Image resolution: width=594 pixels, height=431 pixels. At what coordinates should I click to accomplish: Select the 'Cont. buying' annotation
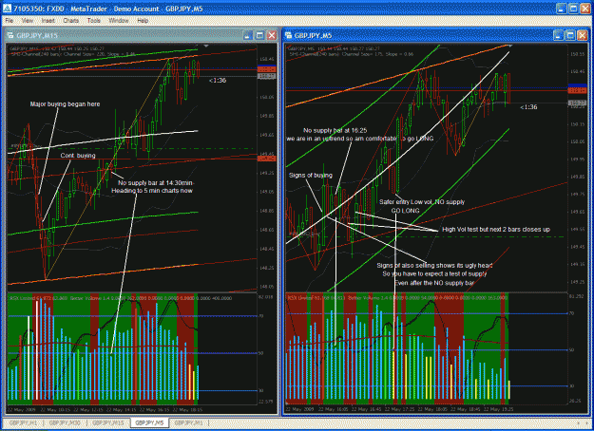coord(78,156)
